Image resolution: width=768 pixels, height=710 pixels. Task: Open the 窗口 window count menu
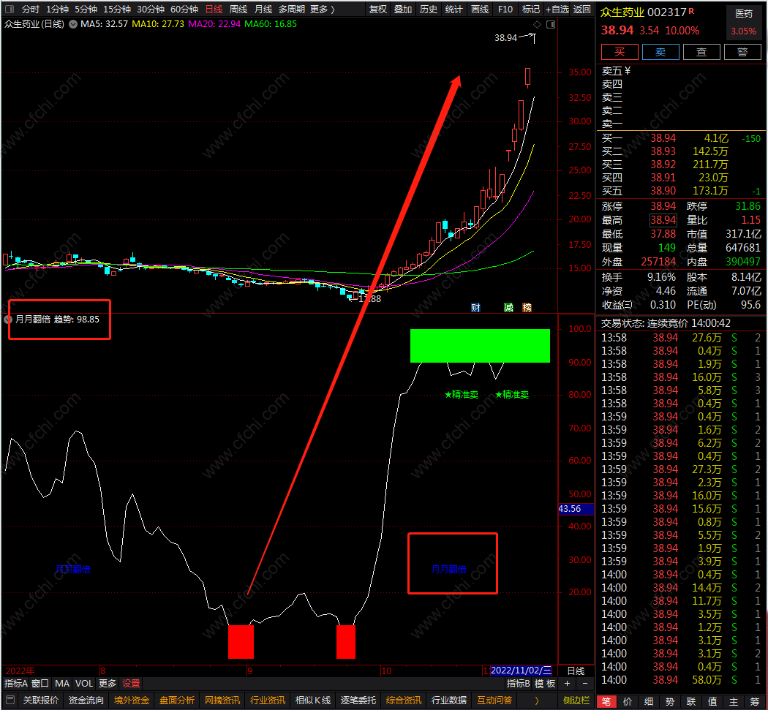(40, 684)
